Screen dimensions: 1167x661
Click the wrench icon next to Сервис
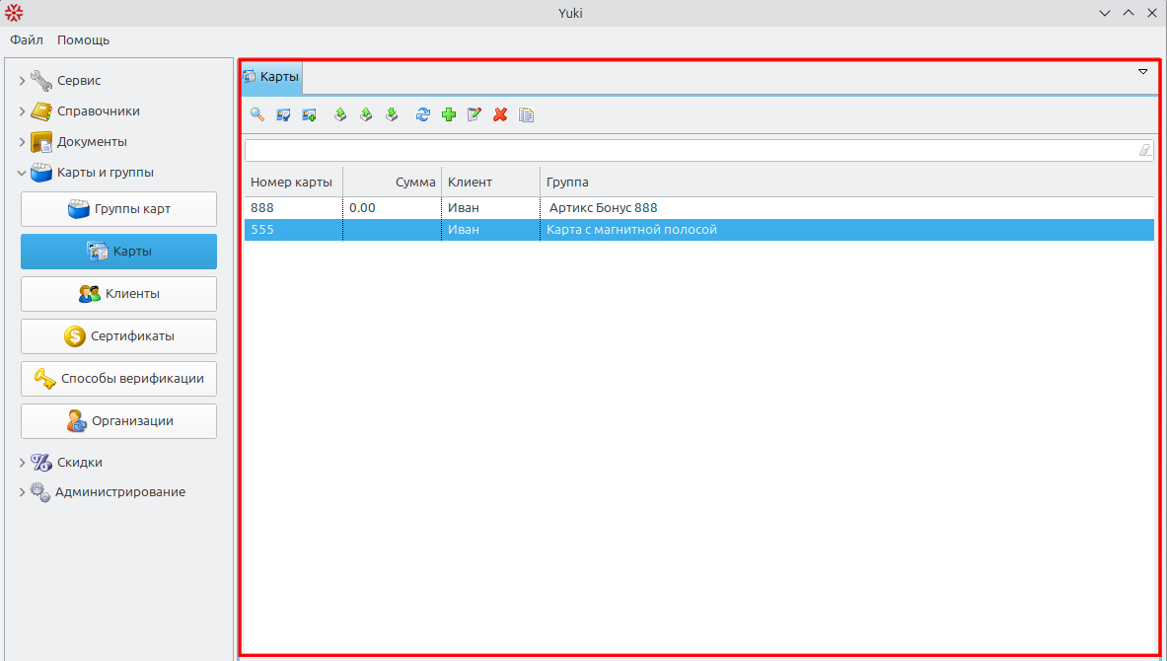(40, 80)
